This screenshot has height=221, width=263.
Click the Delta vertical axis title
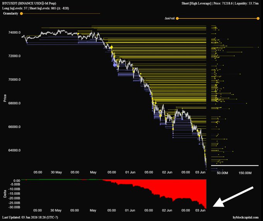5,194
